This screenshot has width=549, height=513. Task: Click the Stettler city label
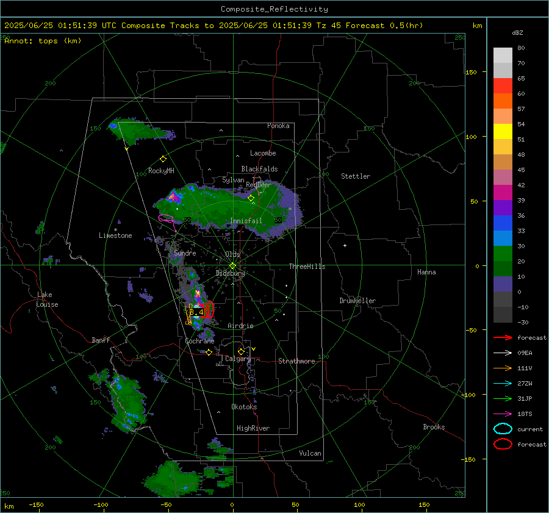tap(356, 176)
